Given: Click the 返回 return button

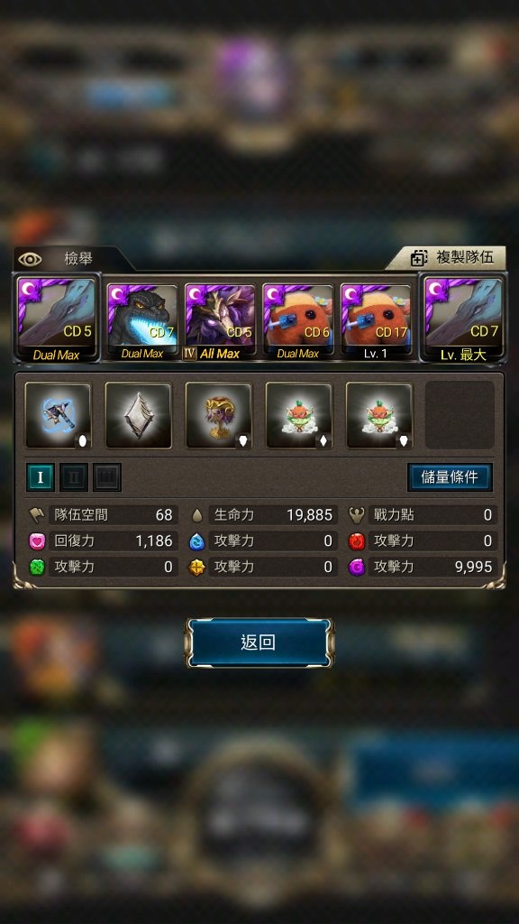Looking at the screenshot, I should 259,642.
